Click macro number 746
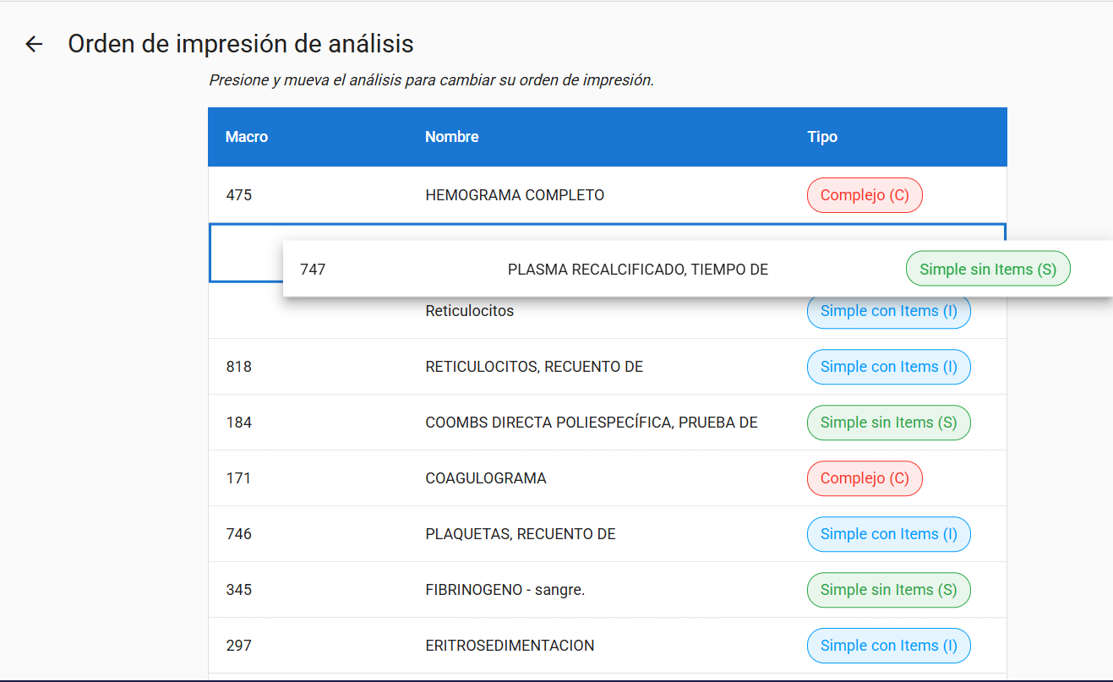 tap(239, 534)
